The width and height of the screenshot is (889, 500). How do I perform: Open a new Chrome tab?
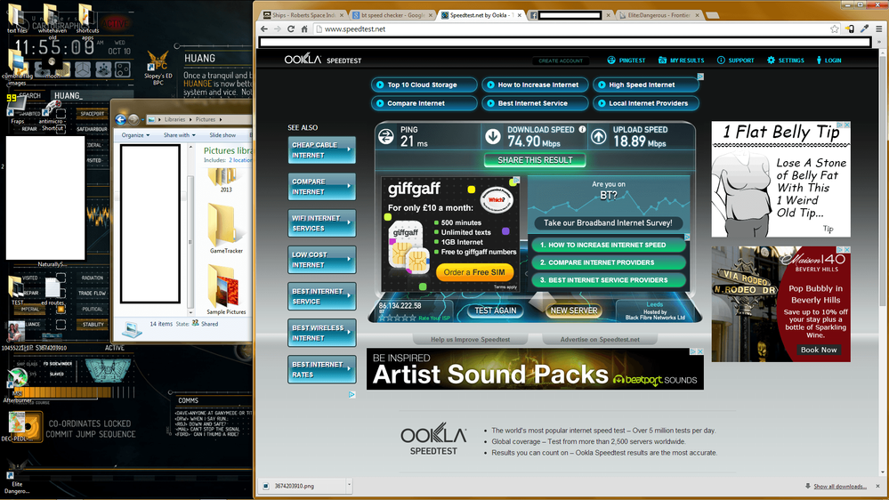pyautogui.click(x=713, y=15)
